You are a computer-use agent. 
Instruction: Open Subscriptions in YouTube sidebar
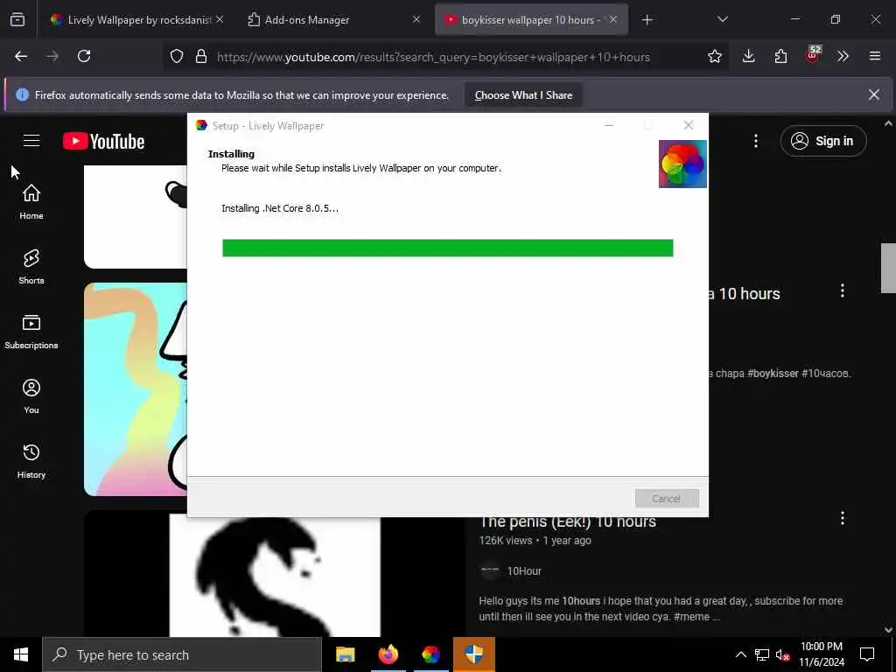31,332
